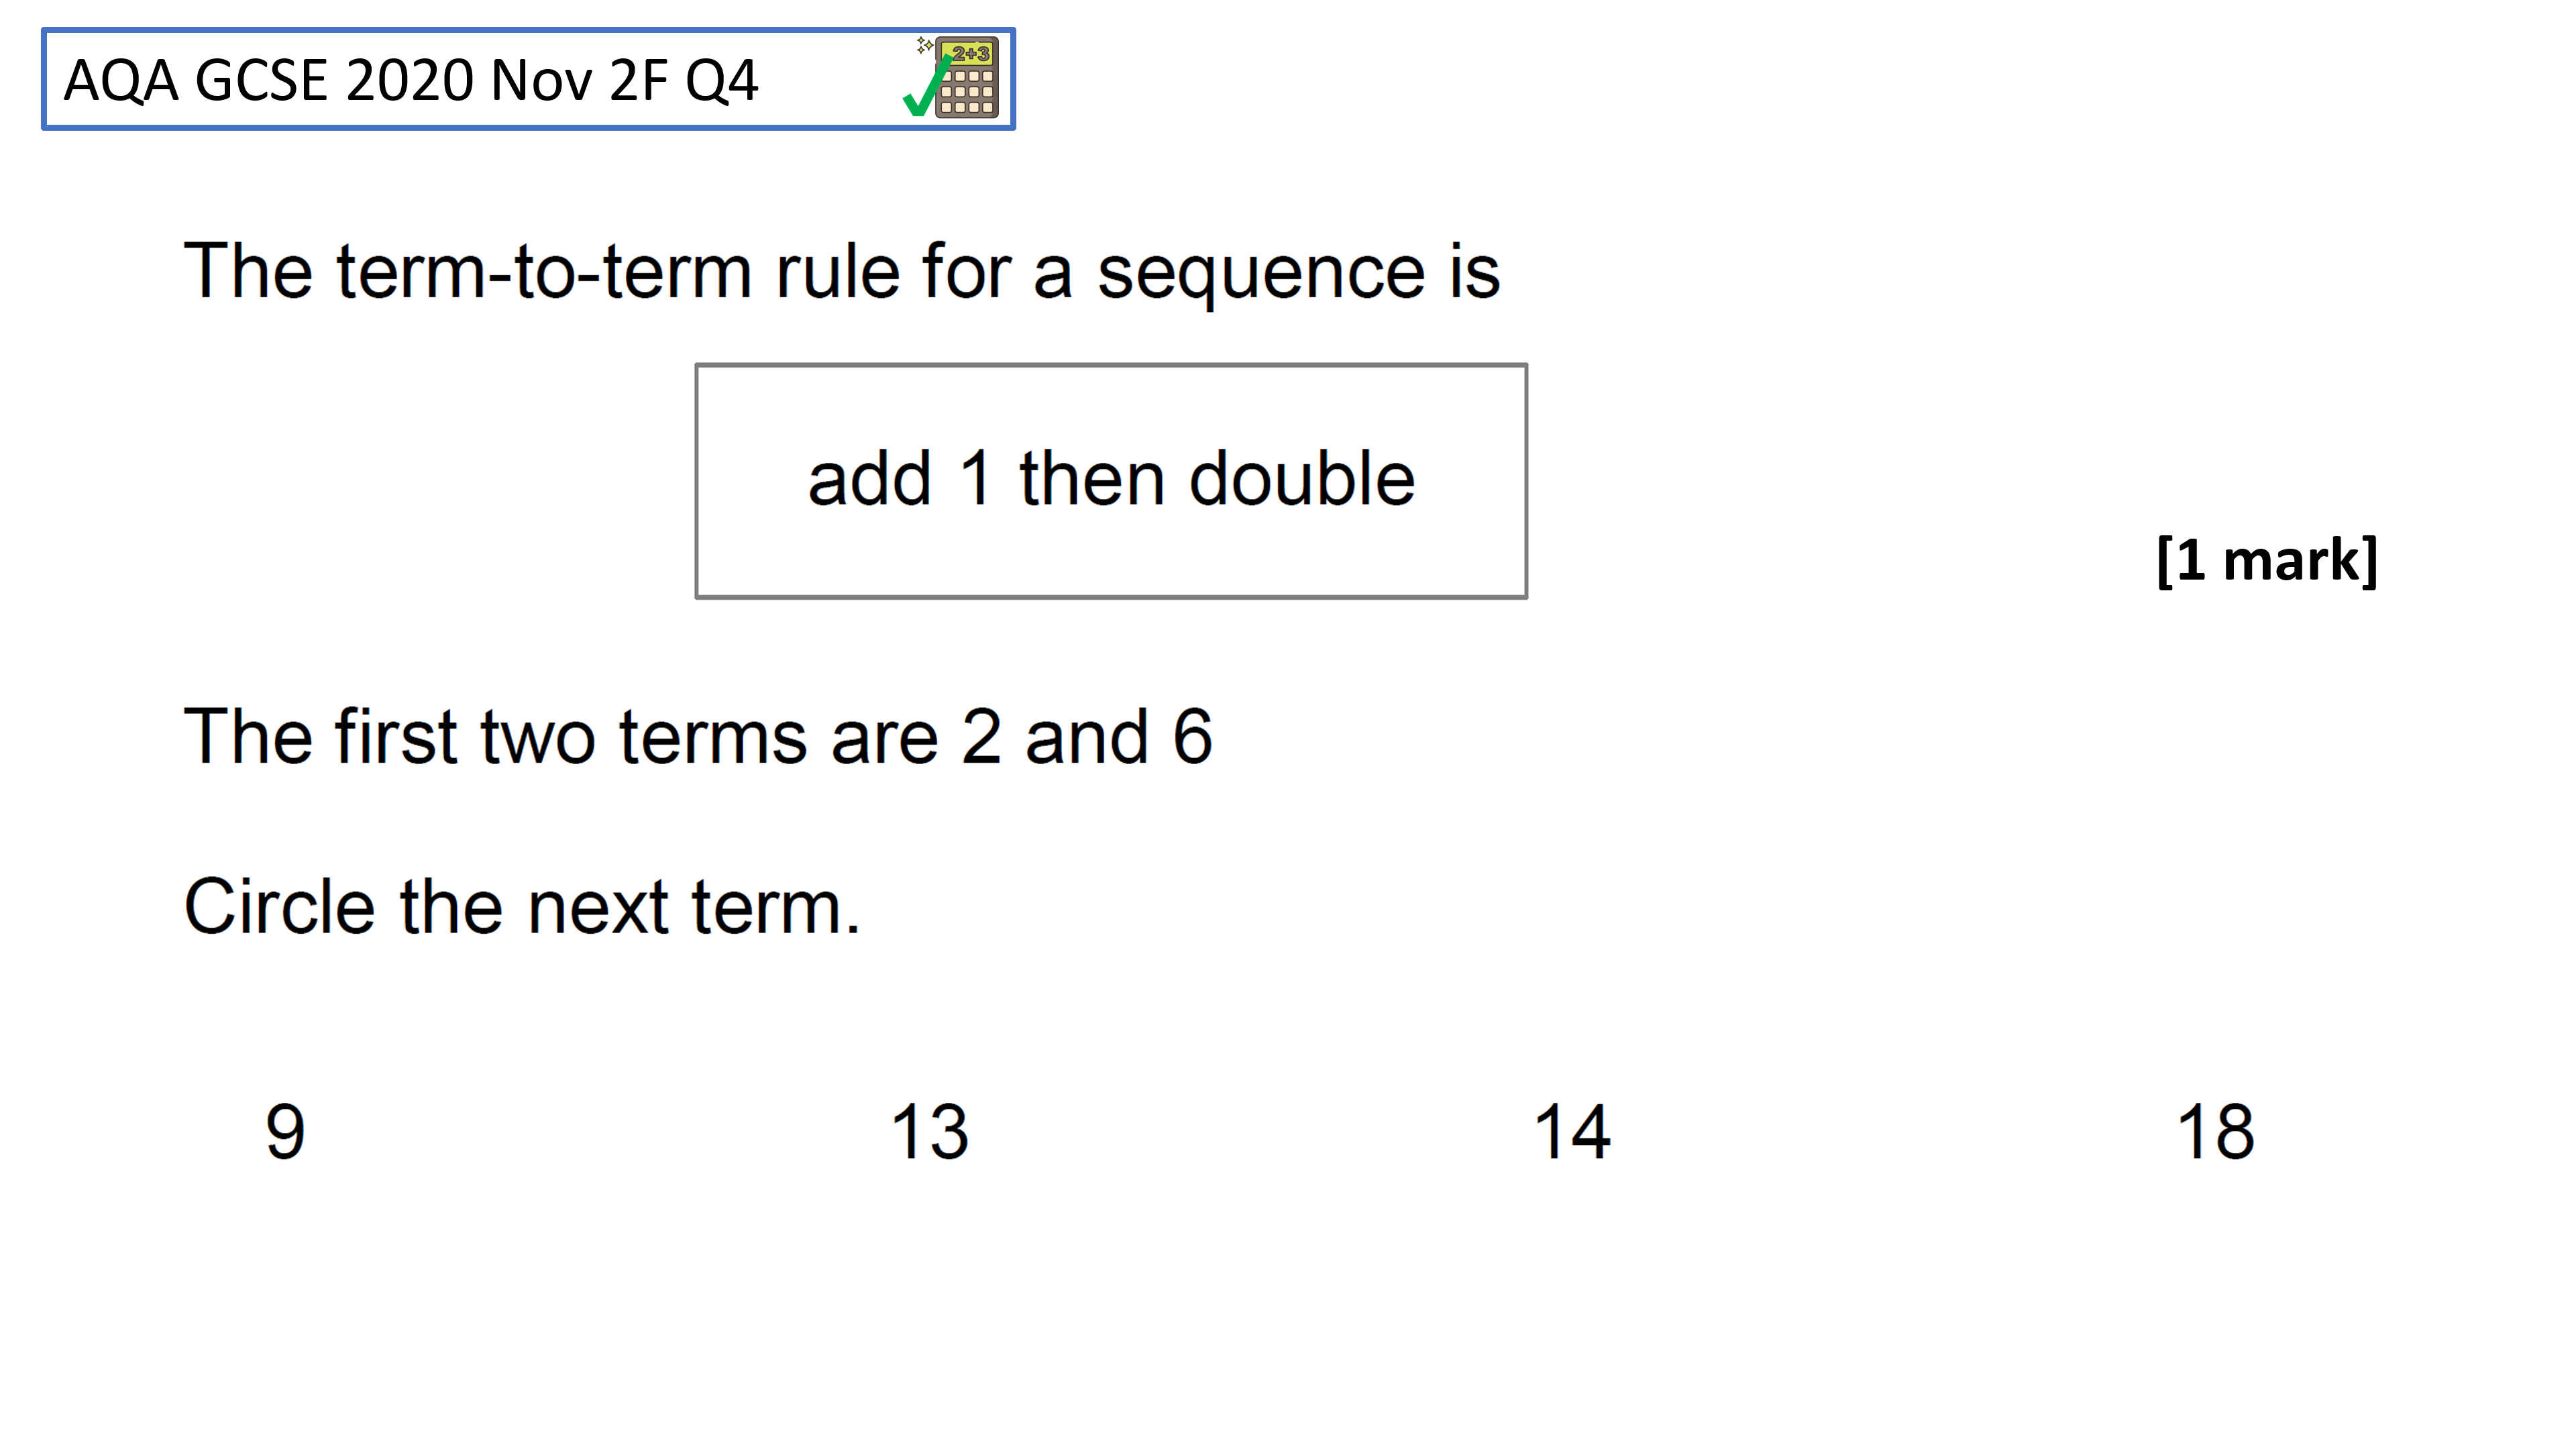This screenshot has width=2576, height=1449.
Task: Click the AQA GCSE 2020 Nov 2F Q4 title
Action: (x=411, y=80)
